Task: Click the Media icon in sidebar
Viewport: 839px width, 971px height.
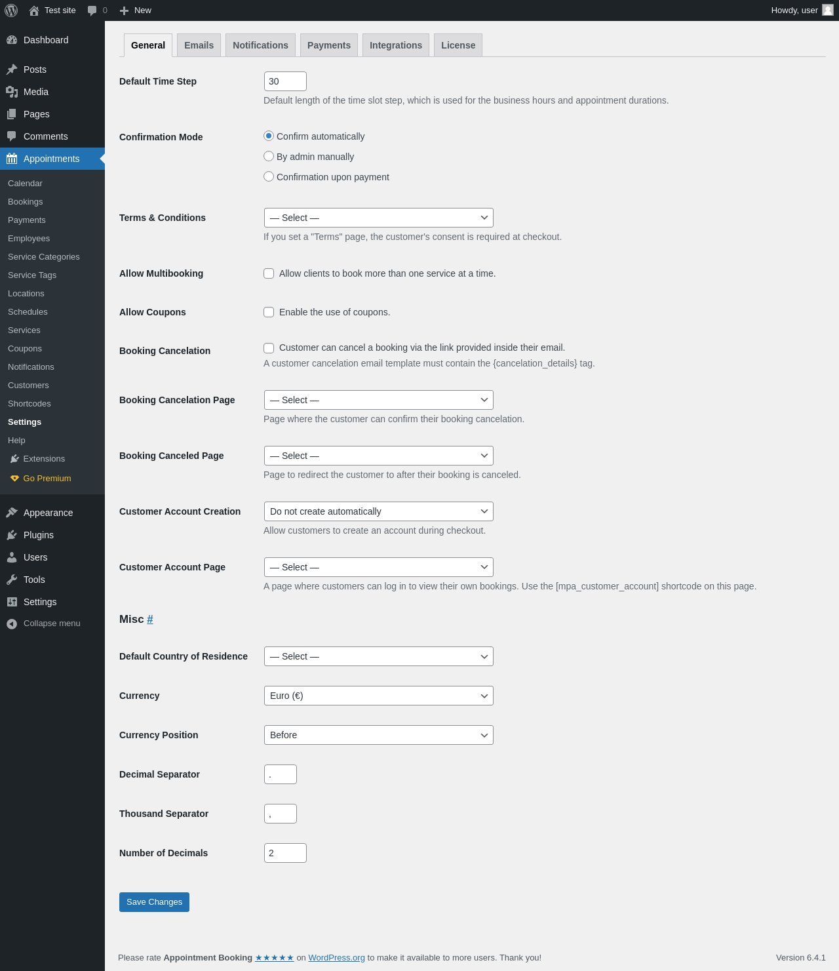Action: click(12, 92)
